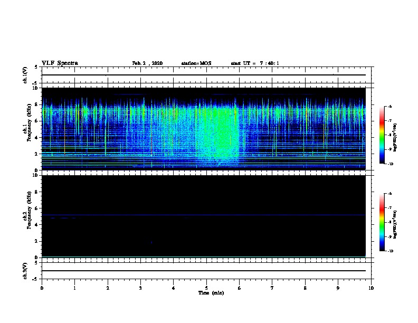Click the "ch.3(V)" axis label of the bottom strip

pos(25,271)
